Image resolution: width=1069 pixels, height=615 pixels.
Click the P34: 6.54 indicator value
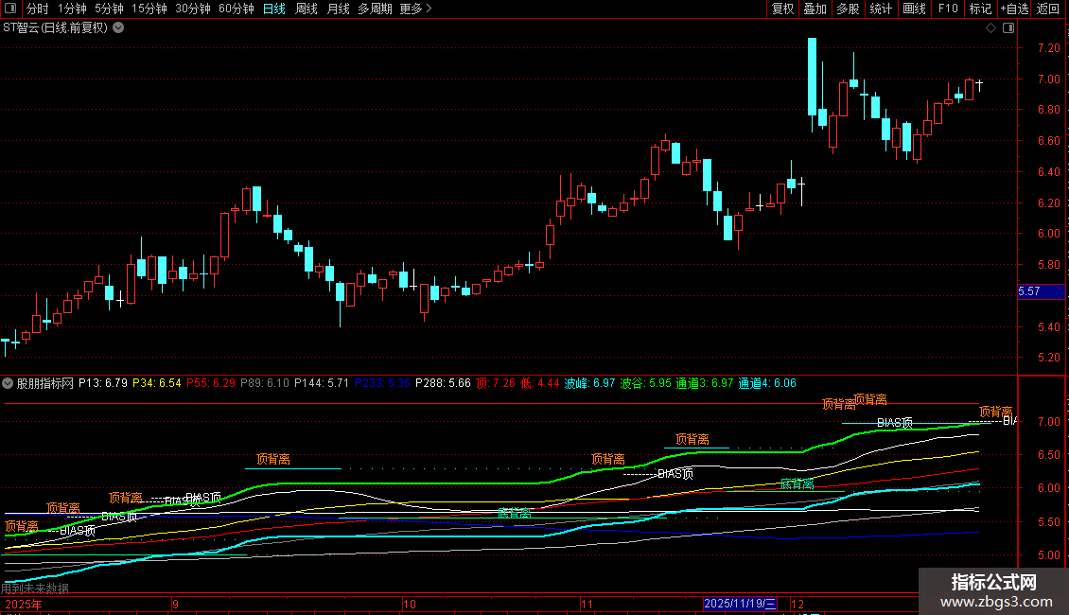coord(157,383)
